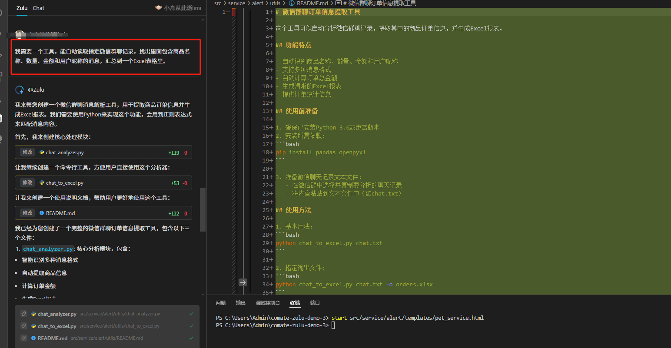Click edit pencil icon for chat_analyzer.py row

[x=24, y=314]
